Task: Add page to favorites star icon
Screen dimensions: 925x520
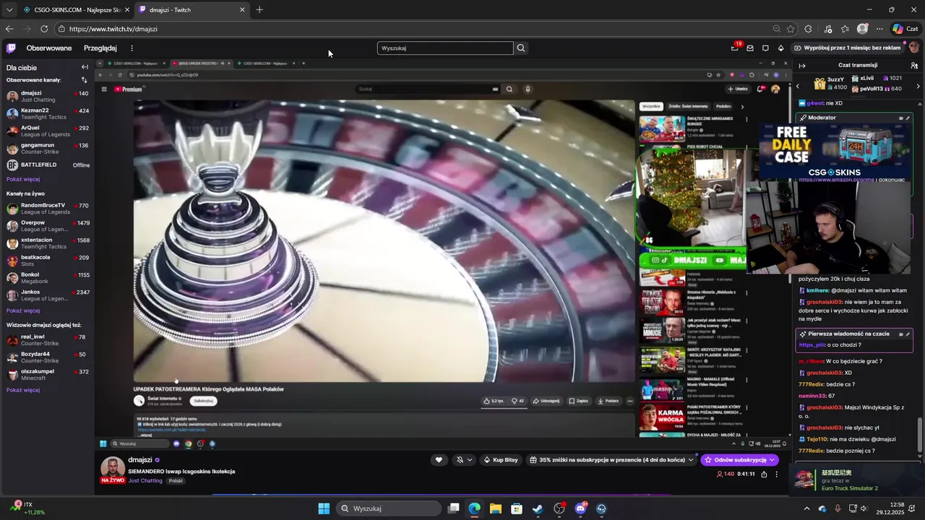Action: point(791,29)
